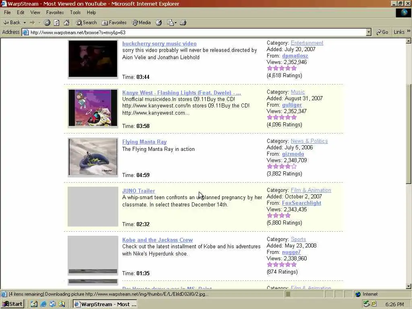Click the fourth Quick Launch search icon
Image resolution: width=412 pixels, height=309 pixels.
coord(62,304)
